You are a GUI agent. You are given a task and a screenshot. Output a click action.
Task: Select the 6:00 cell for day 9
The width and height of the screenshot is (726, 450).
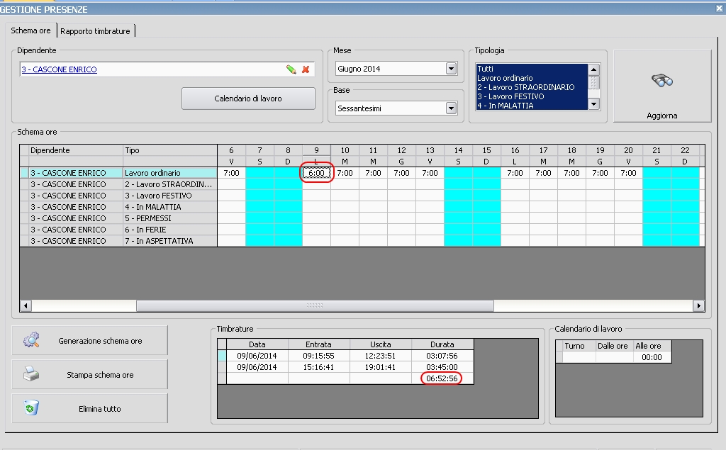pos(316,173)
